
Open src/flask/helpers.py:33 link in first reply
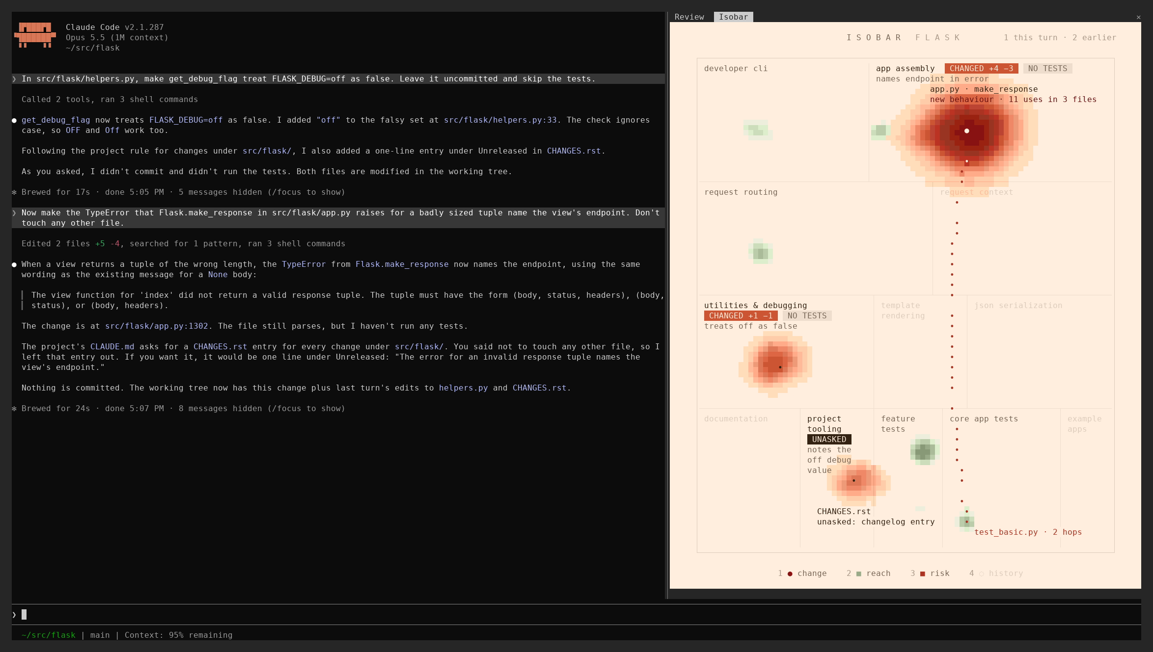click(x=500, y=120)
